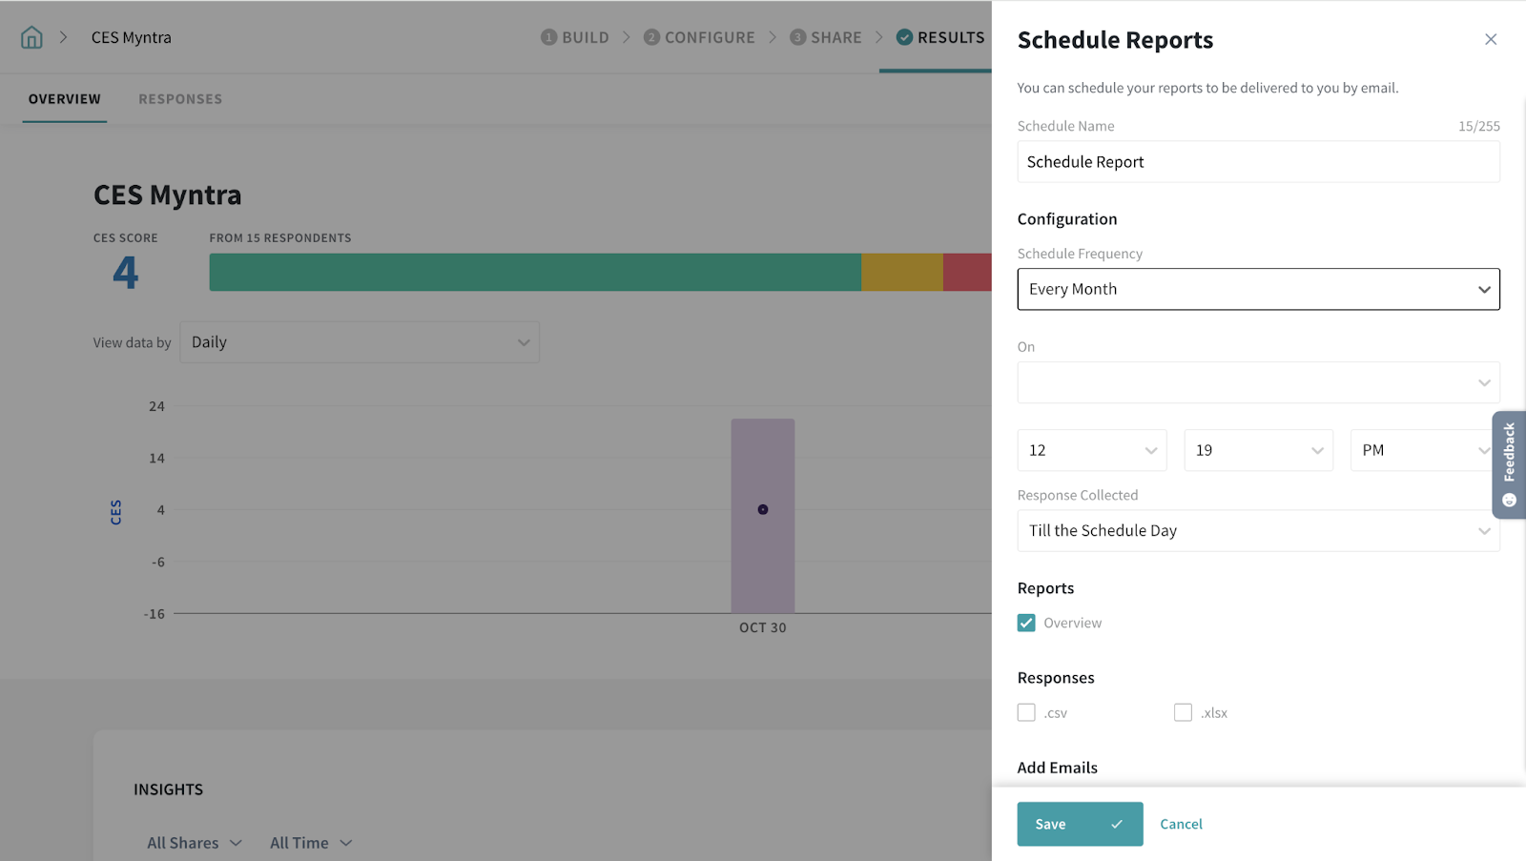Click the data point on the CES chart

coord(763,509)
